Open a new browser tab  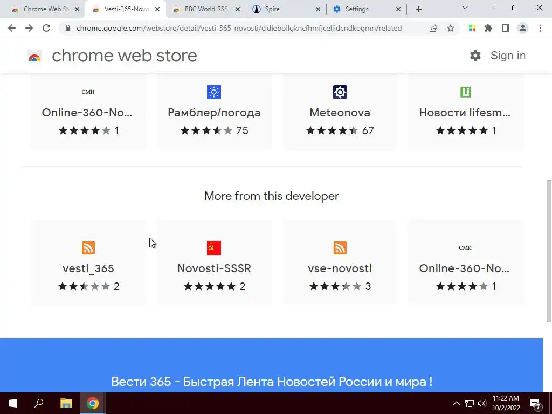(x=418, y=9)
